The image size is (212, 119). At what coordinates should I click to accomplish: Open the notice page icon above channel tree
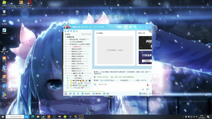coord(74,31)
